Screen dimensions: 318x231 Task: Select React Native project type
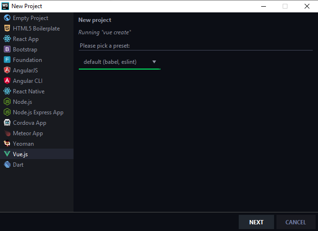pos(37,91)
